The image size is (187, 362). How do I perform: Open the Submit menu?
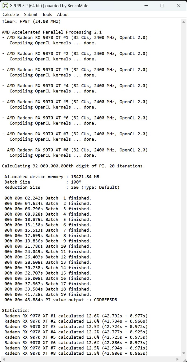point(31,14)
